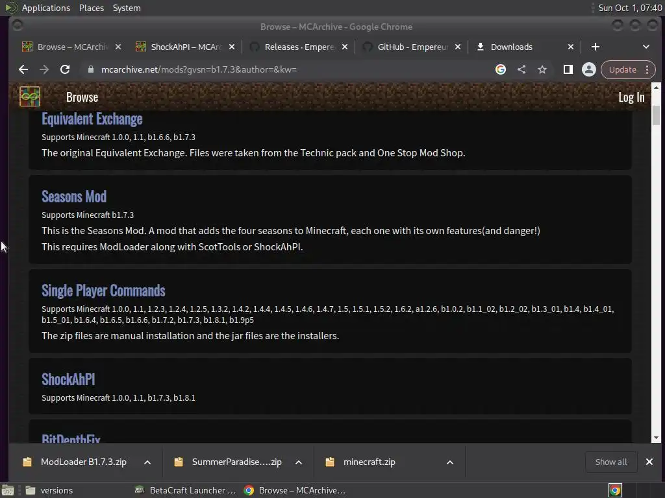Image resolution: width=665 pixels, height=498 pixels.
Task: Click the site lock security icon
Action: point(91,69)
